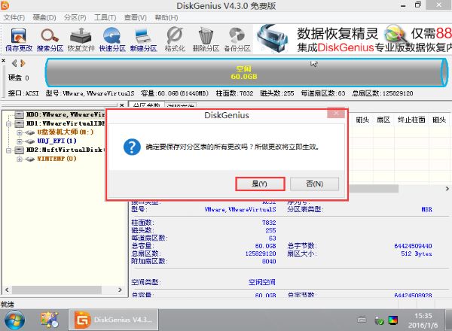This screenshot has width=452, height=331.
Task: Click the blue question mark dialog icon
Action: 132,147
